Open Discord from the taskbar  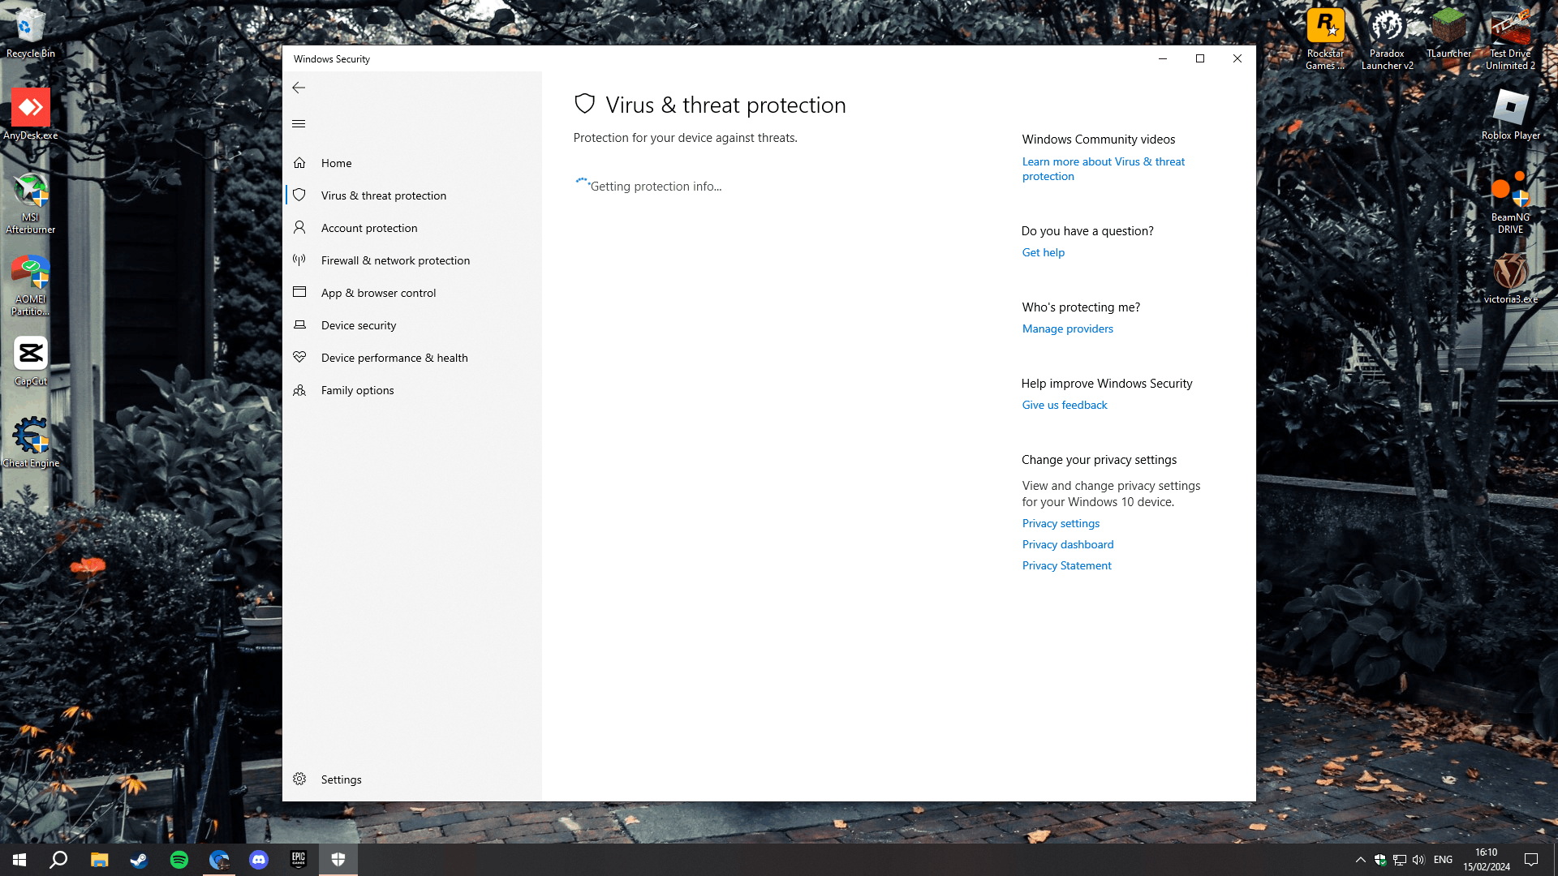click(x=258, y=860)
